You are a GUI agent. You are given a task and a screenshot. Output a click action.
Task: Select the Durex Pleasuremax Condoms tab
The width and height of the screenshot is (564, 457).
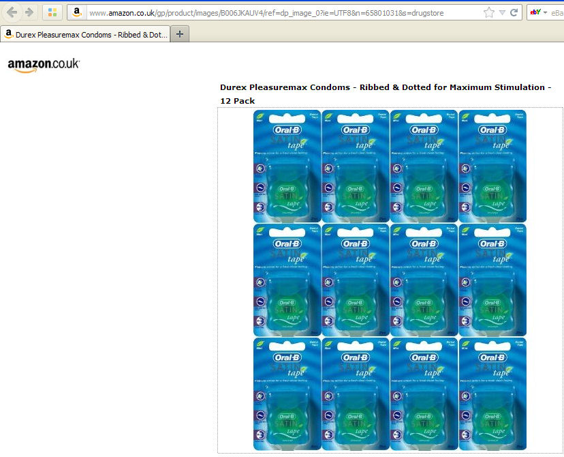(x=85, y=35)
